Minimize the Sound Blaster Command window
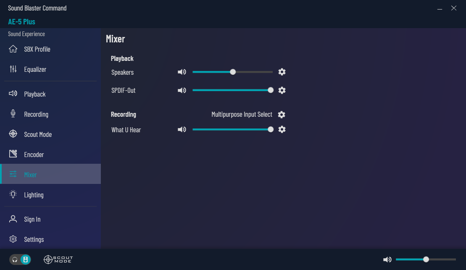This screenshot has height=270, width=466. (x=440, y=8)
